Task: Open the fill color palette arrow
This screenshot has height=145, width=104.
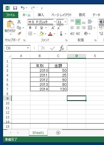Action: (46, 34)
